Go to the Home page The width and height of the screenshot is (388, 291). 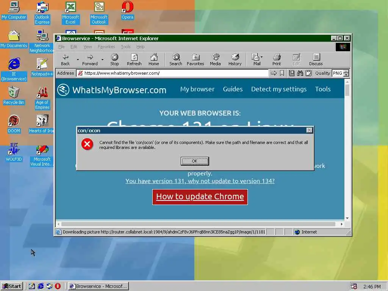(x=154, y=59)
